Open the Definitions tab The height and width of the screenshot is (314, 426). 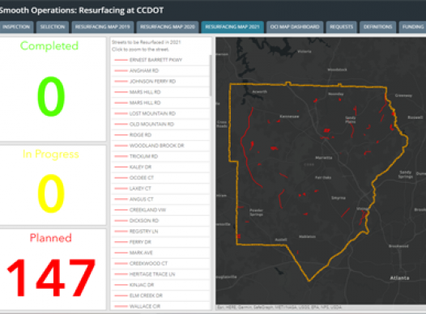(377, 27)
